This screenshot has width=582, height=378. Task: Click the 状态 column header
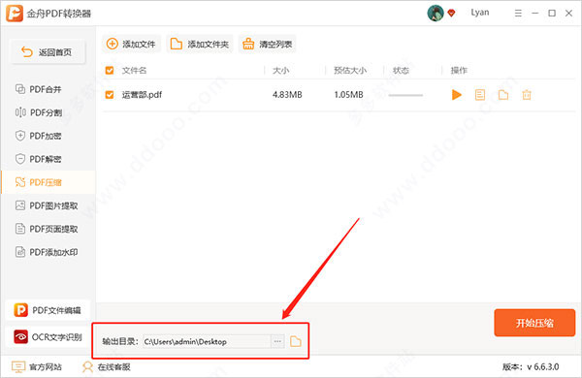click(x=401, y=70)
